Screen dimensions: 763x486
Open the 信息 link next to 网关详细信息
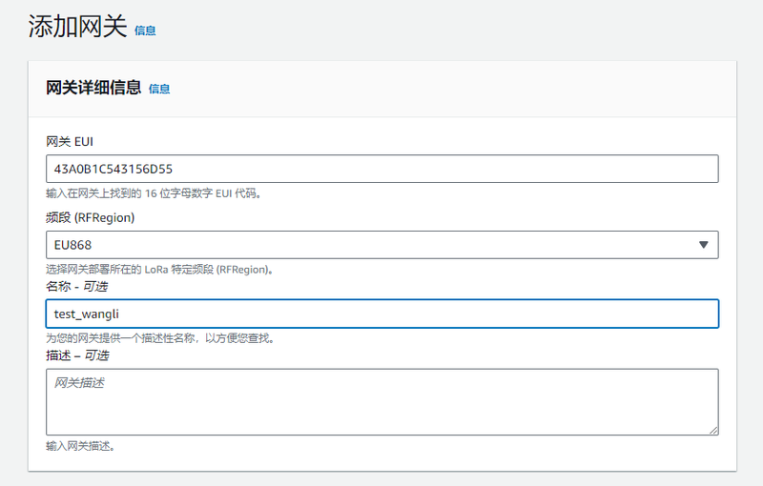(159, 89)
